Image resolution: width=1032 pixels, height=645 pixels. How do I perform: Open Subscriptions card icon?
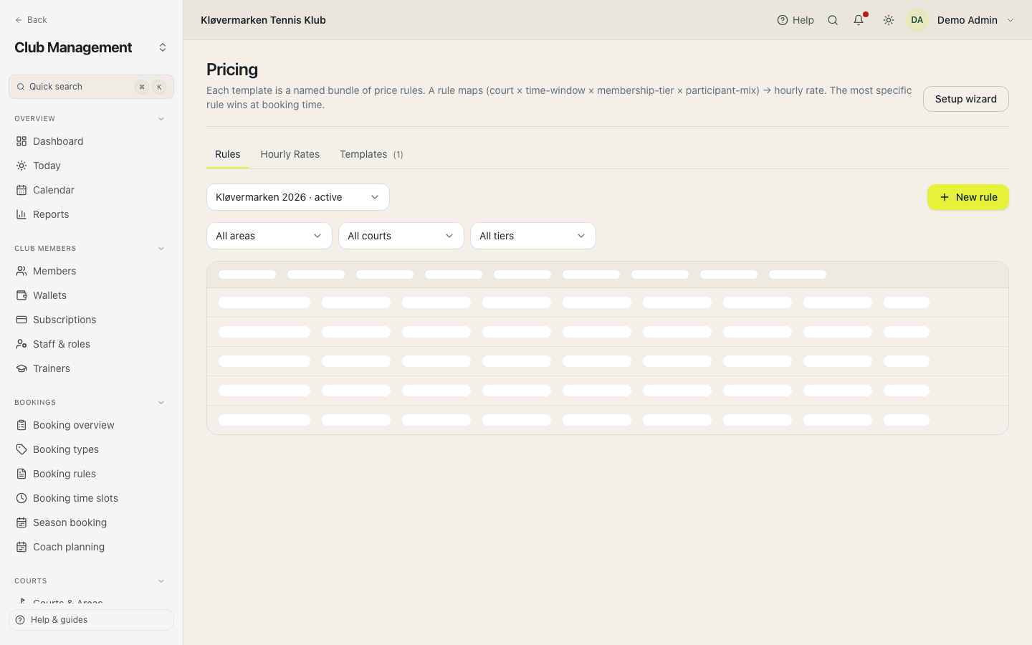21,320
